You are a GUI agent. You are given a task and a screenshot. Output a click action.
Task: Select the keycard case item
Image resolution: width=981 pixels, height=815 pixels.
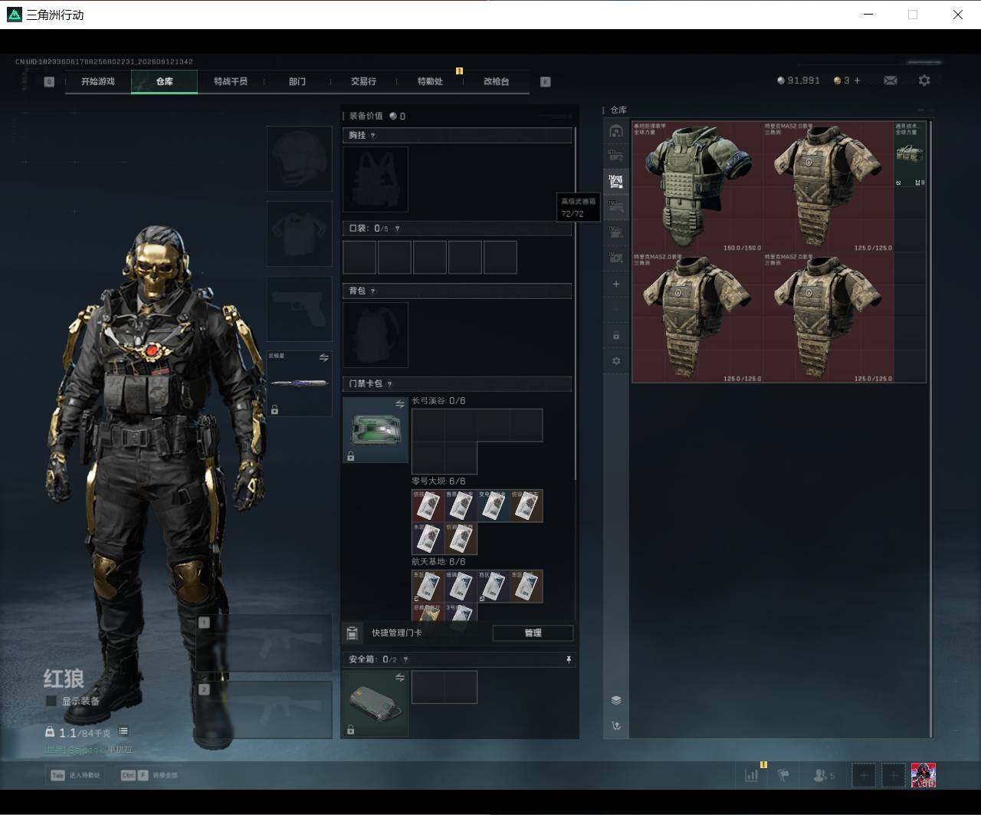[x=376, y=430]
